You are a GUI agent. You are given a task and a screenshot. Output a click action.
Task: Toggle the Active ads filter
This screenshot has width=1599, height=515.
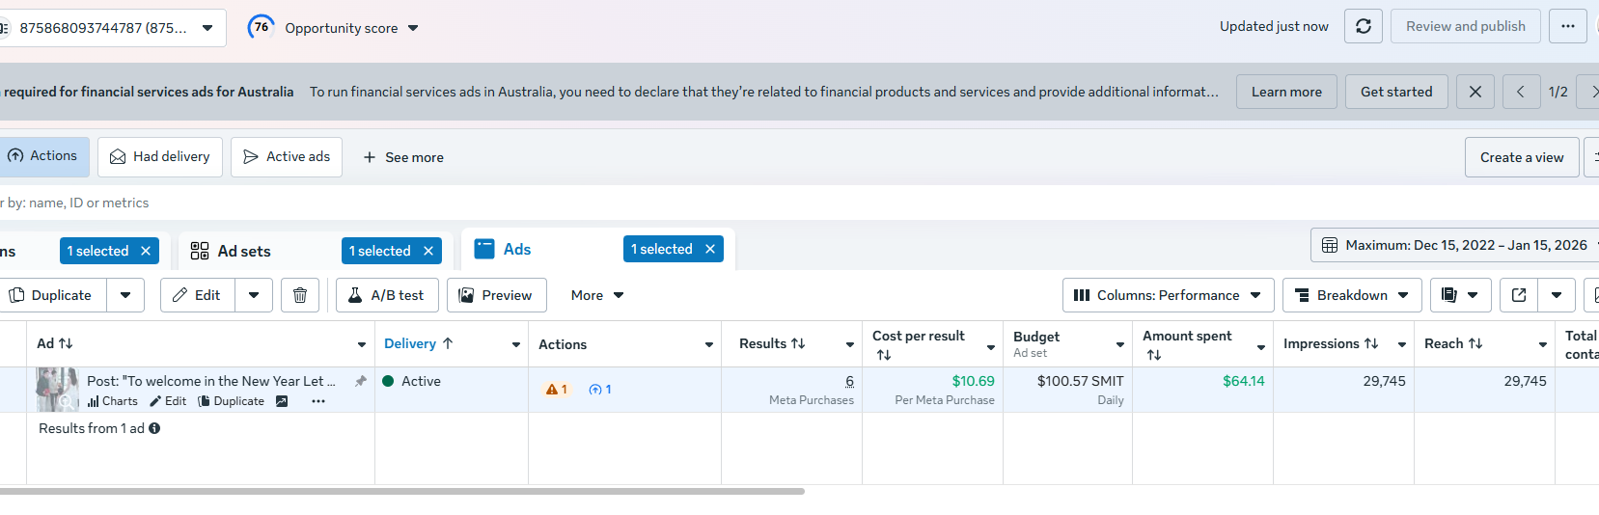287,156
